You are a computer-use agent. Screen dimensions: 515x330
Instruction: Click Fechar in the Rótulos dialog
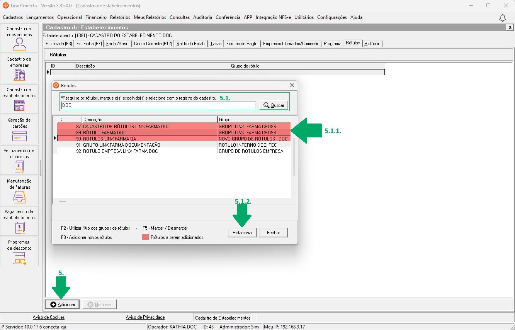coord(273,233)
